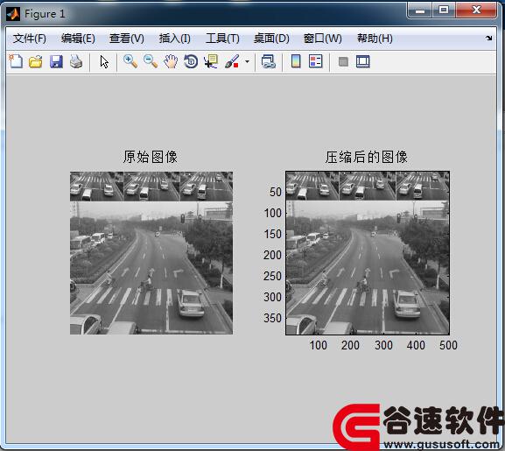Enable the Rotate 3D tool
The image size is (505, 451).
click(191, 61)
